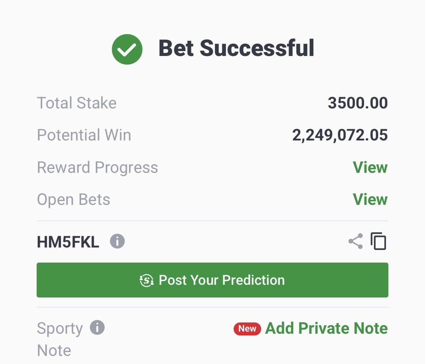
Task: Tap the Total Stake label
Action: [x=77, y=103]
